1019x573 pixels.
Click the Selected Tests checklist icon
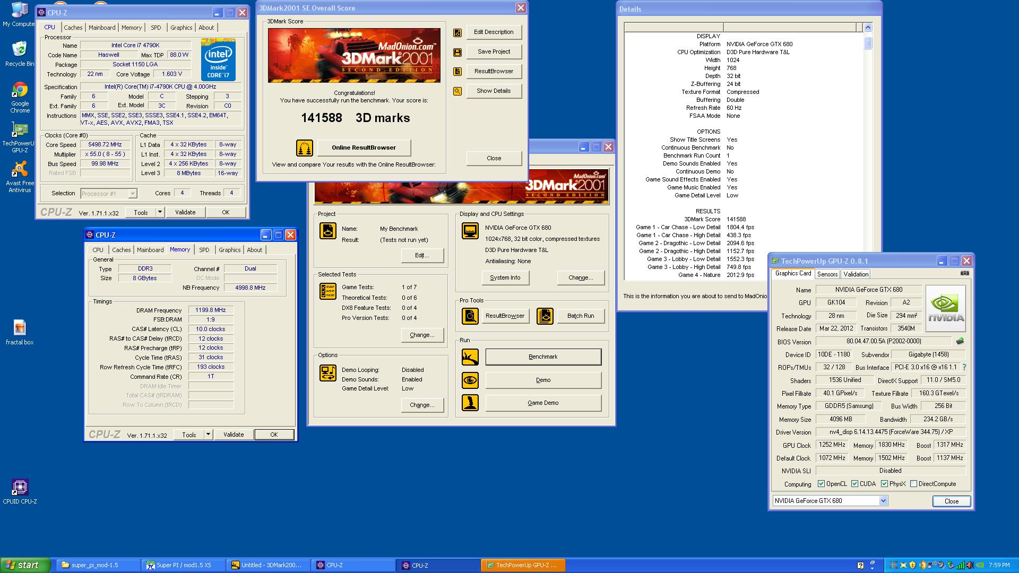[x=328, y=291]
